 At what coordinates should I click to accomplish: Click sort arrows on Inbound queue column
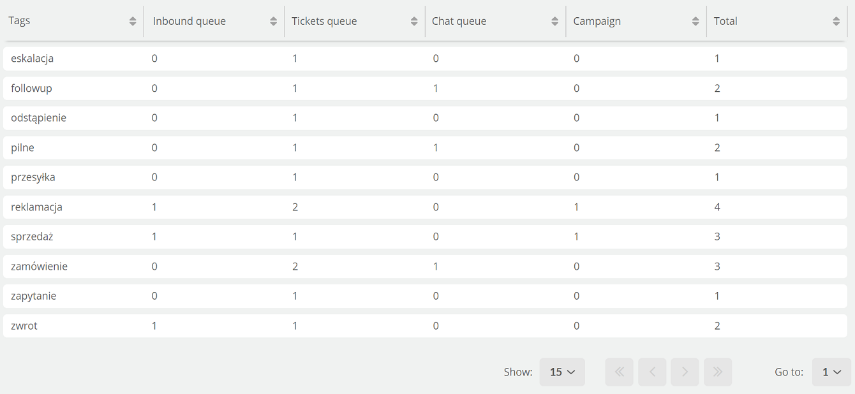[x=273, y=21]
